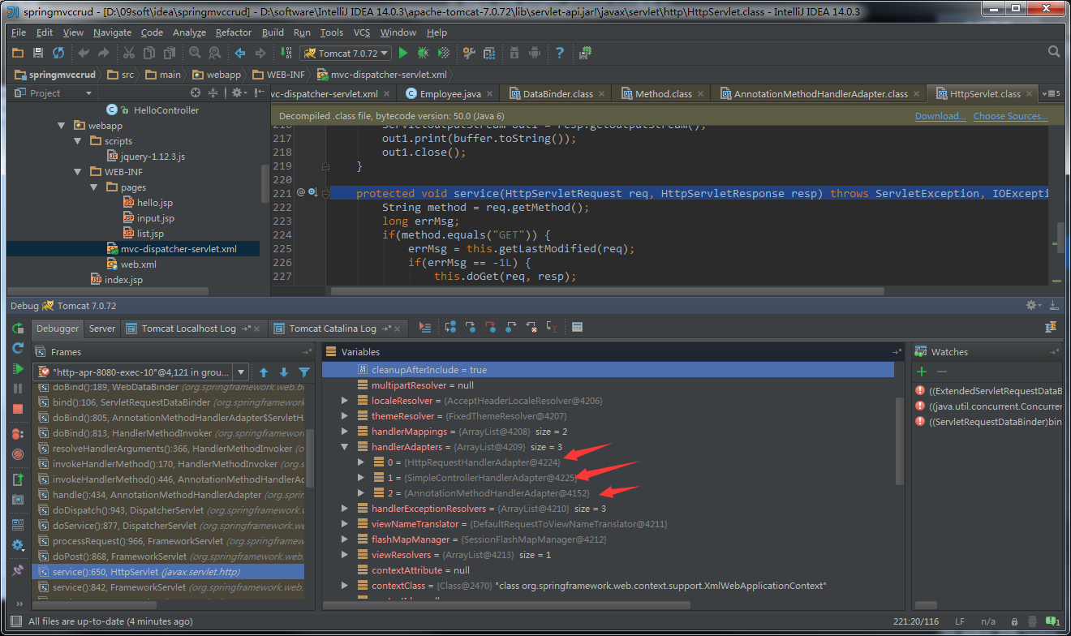Switch to the Tomcat Catalina Log tab

point(333,328)
